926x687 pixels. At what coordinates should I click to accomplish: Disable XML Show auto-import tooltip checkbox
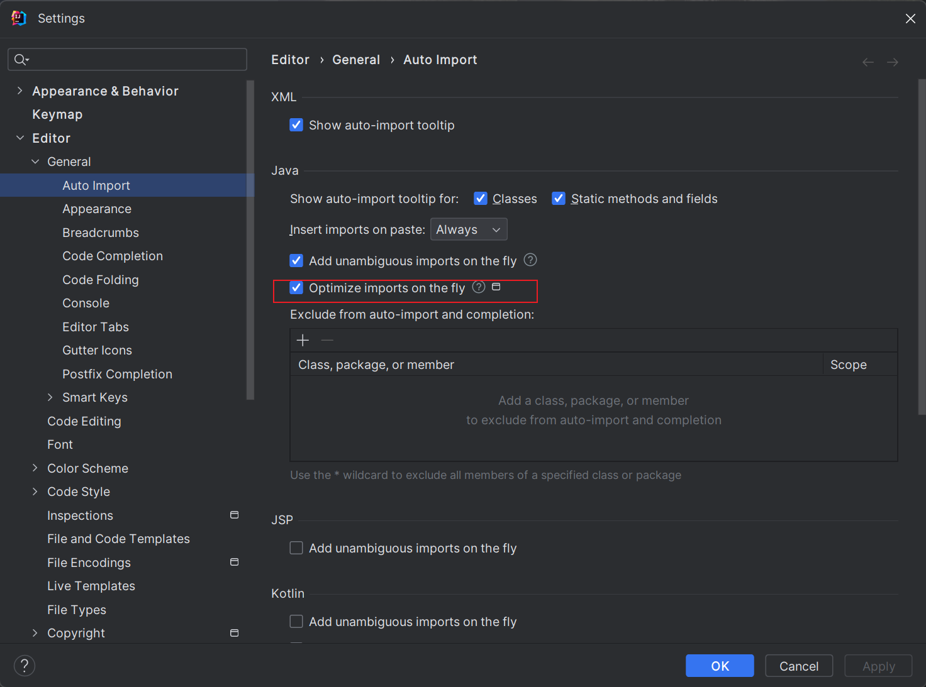pos(296,125)
